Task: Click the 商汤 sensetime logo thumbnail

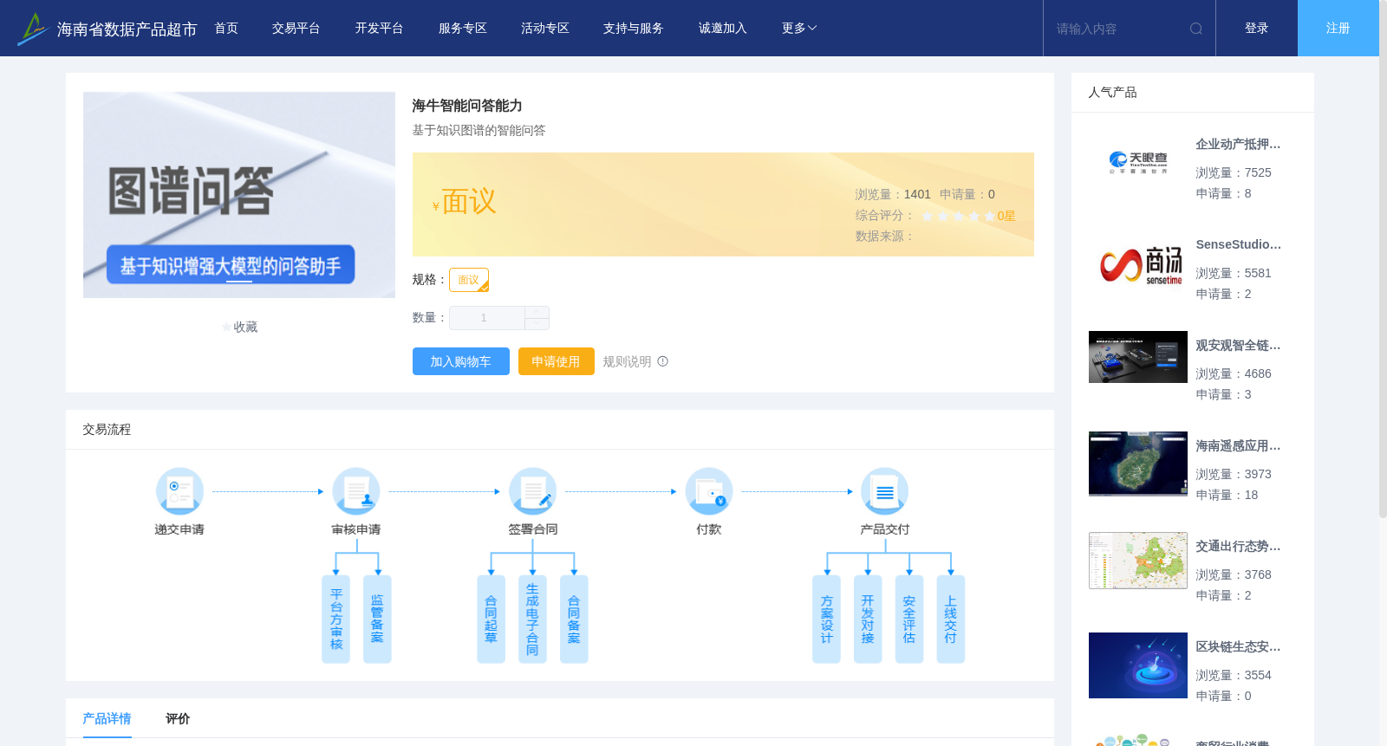Action: 1138,263
